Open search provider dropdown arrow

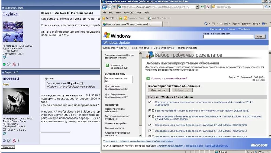pyautogui.click(x=269, y=7)
